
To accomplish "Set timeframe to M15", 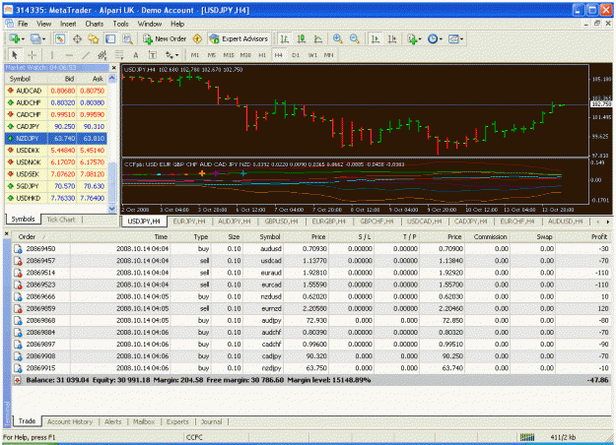I will [x=229, y=55].
